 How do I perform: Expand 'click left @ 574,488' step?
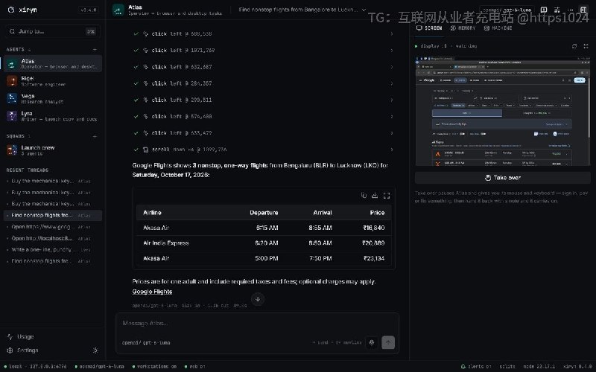click(x=263, y=117)
